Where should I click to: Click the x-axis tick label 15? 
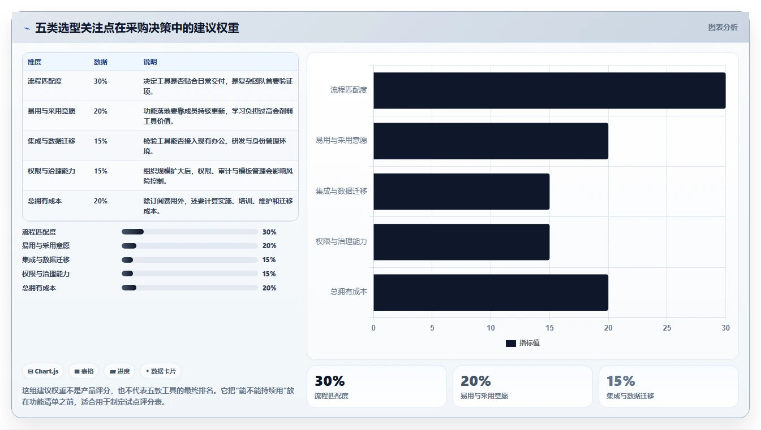pos(549,328)
